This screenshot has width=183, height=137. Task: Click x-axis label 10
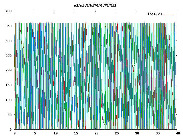point(55,133)
